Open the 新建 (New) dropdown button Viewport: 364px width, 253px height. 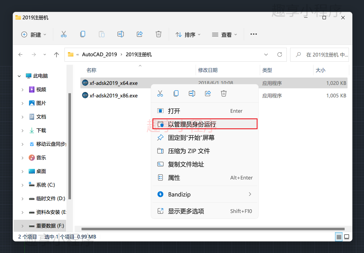34,35
